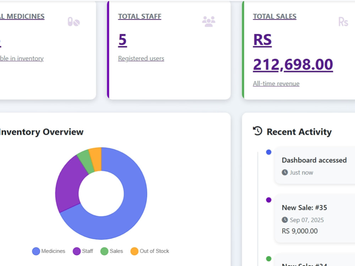Click the pills icon on Medicines card
Image resolution: width=355 pixels, height=266 pixels.
click(74, 22)
